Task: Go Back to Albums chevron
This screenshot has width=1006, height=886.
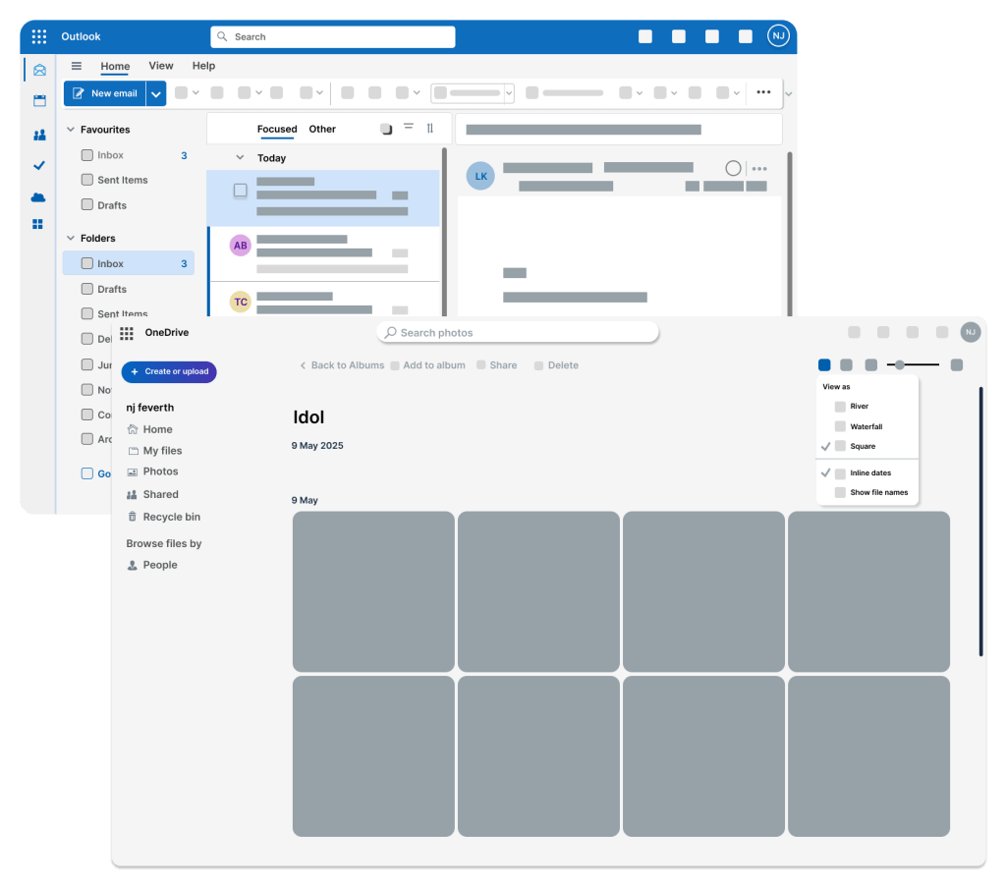Action: [x=303, y=365]
